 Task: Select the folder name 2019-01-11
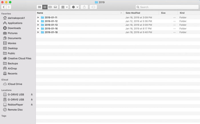[x=51, y=17]
